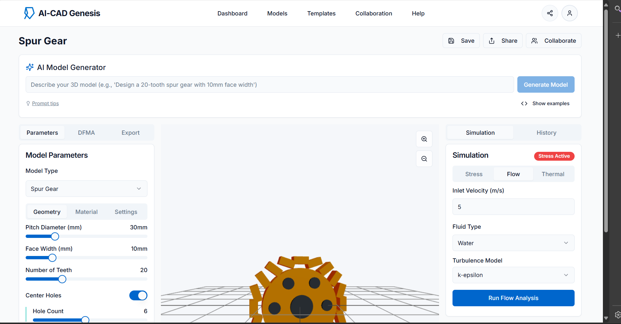Expand the Turbulence Model dropdown

(x=513, y=275)
